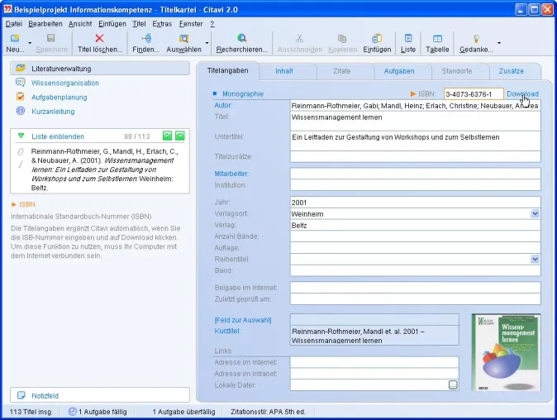Click the Aufgabenplanung checklist icon
The height and width of the screenshot is (420, 557).
[21, 96]
